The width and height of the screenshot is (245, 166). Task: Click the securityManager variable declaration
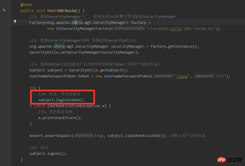click(x=127, y=47)
